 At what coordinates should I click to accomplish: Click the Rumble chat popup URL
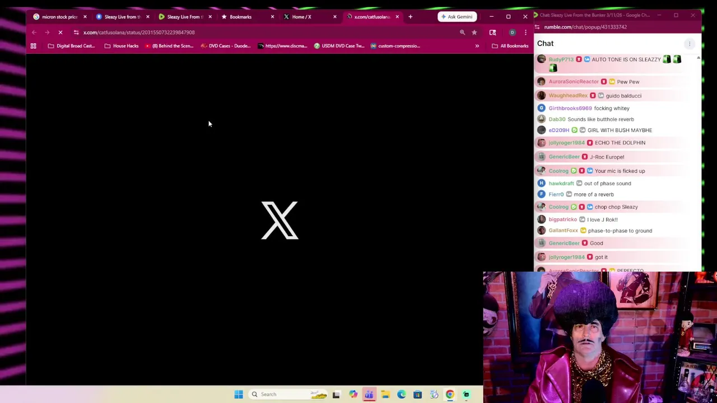click(585, 27)
